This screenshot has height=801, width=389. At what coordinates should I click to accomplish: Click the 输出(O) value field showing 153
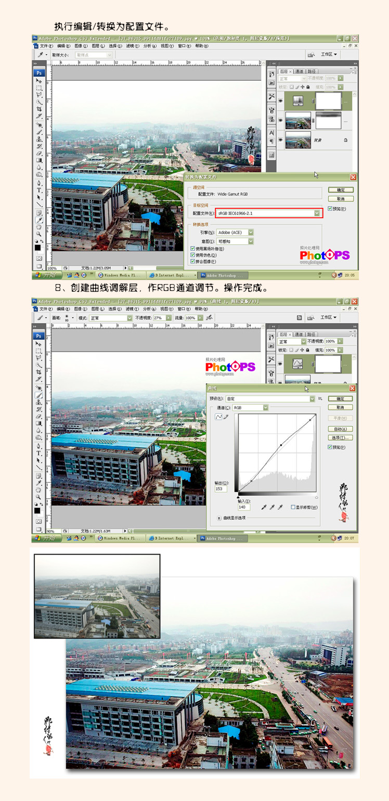point(221,489)
